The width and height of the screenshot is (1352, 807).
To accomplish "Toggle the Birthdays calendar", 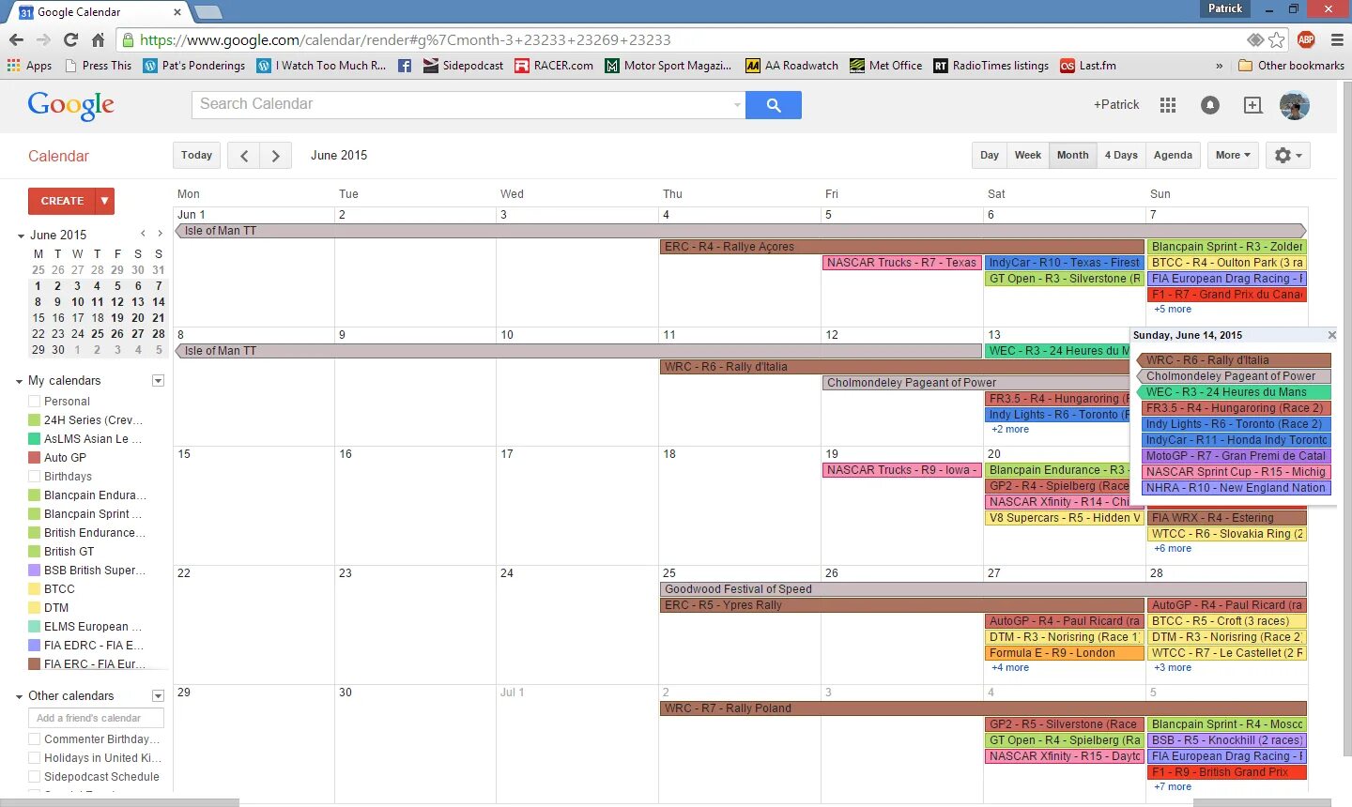I will click(x=35, y=476).
